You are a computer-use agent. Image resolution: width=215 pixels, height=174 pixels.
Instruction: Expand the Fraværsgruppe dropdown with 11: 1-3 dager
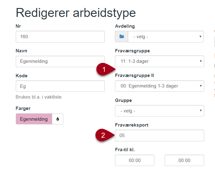pos(159,61)
